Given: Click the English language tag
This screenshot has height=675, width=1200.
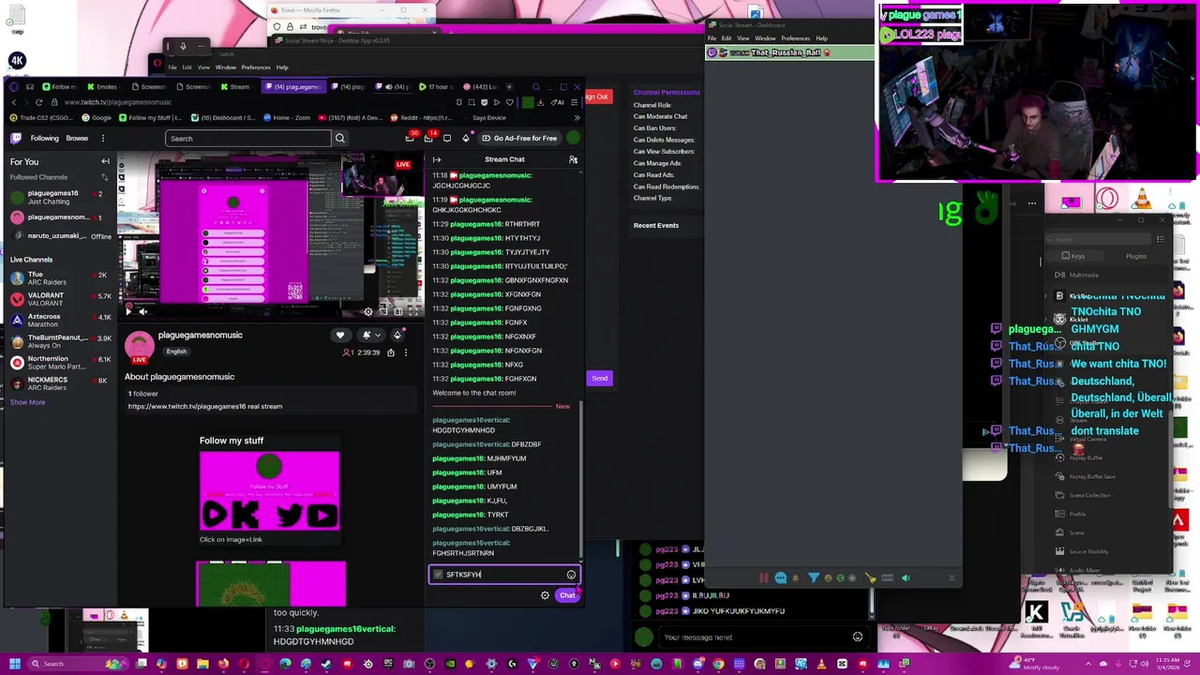Looking at the screenshot, I should [x=176, y=352].
